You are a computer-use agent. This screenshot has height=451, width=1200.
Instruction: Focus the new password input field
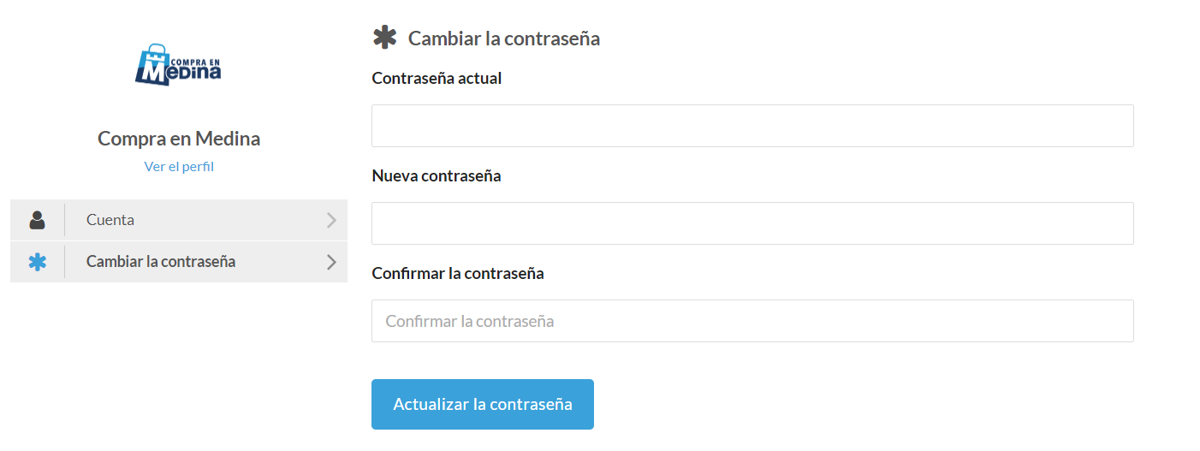[x=752, y=223]
